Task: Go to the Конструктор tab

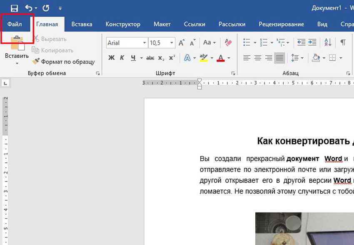Action: point(123,24)
